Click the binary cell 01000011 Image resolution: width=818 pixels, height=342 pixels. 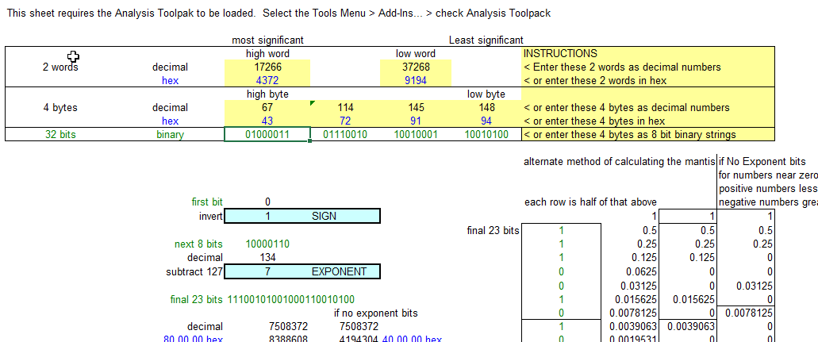(x=267, y=135)
